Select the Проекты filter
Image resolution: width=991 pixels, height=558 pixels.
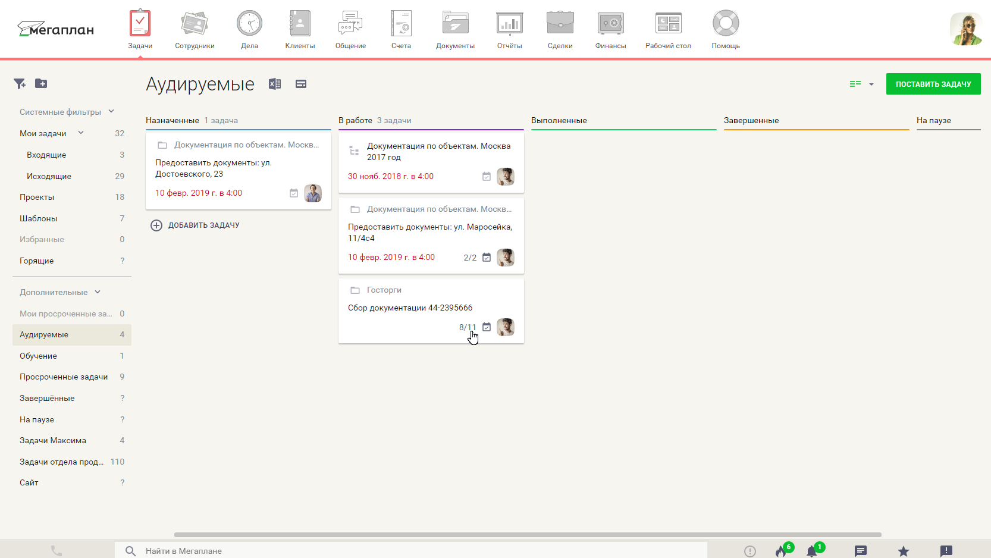point(72,197)
